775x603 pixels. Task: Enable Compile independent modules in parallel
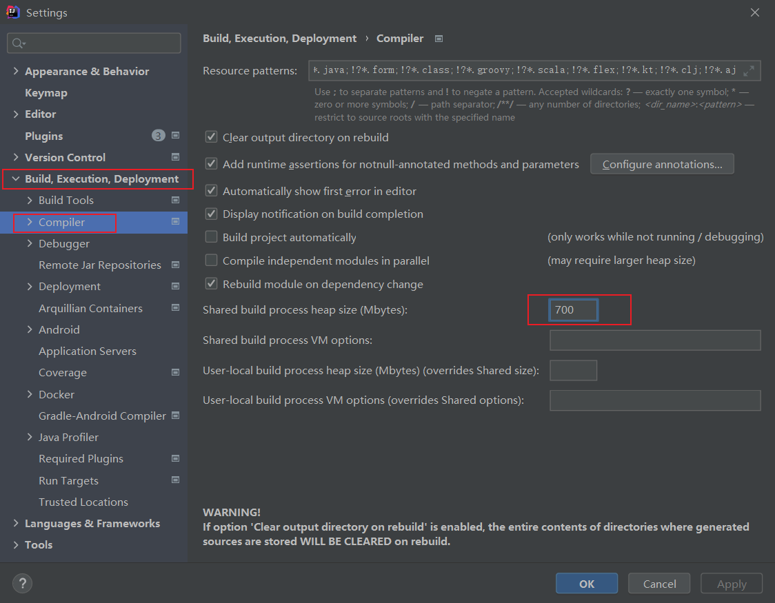[x=212, y=260]
